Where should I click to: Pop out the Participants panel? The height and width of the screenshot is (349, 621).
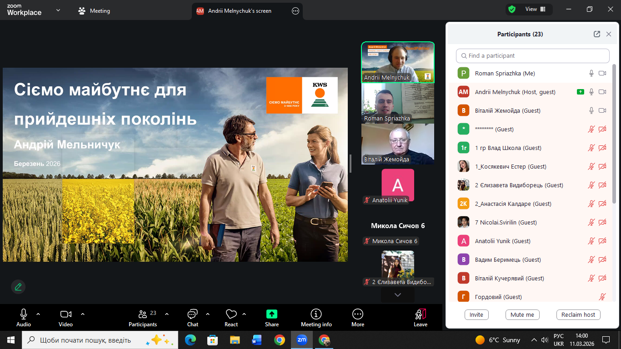(597, 34)
